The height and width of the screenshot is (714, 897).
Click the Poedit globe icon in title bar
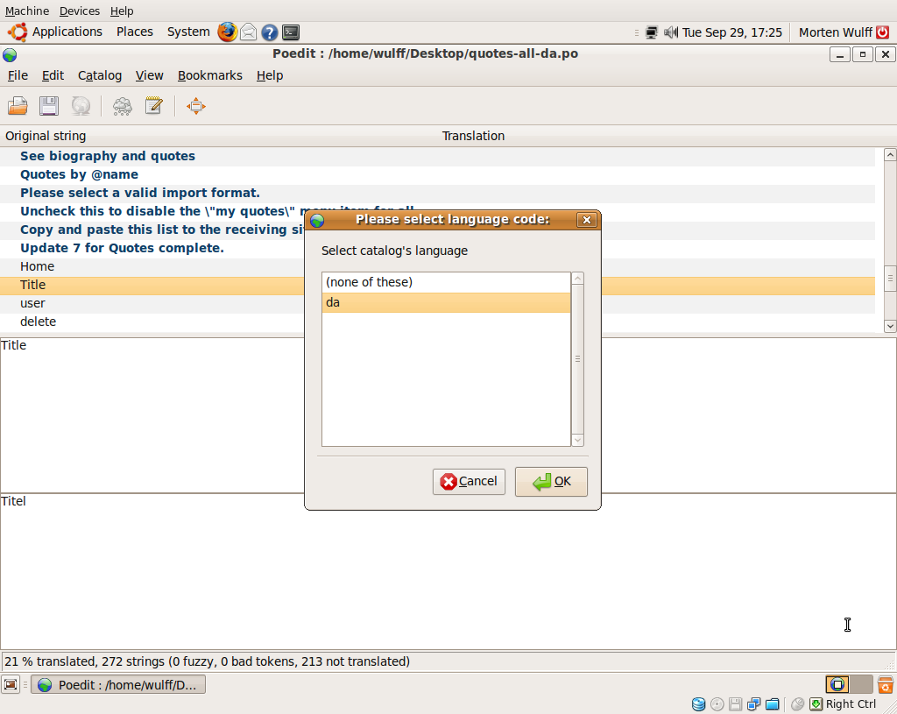(10, 55)
